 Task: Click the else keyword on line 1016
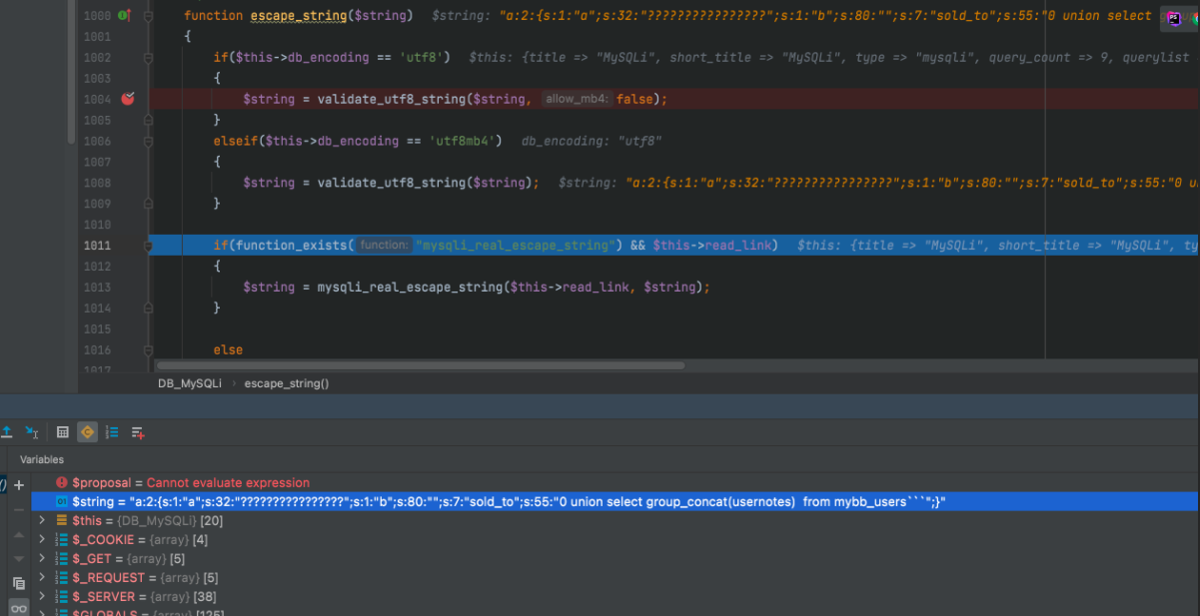[228, 350]
